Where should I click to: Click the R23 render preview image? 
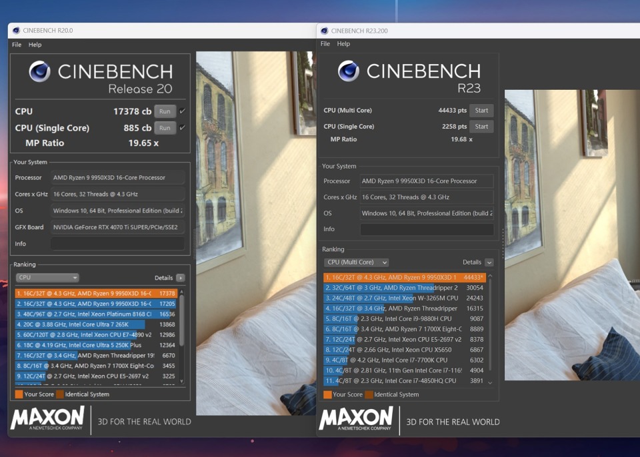572,235
